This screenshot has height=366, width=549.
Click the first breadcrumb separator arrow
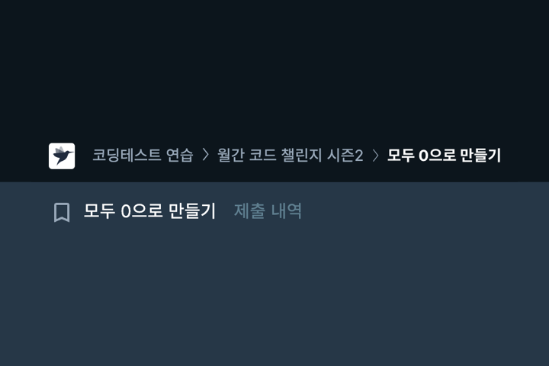pyautogui.click(x=206, y=155)
